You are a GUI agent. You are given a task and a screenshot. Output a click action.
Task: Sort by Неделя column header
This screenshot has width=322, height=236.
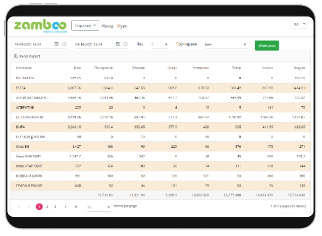299,68
